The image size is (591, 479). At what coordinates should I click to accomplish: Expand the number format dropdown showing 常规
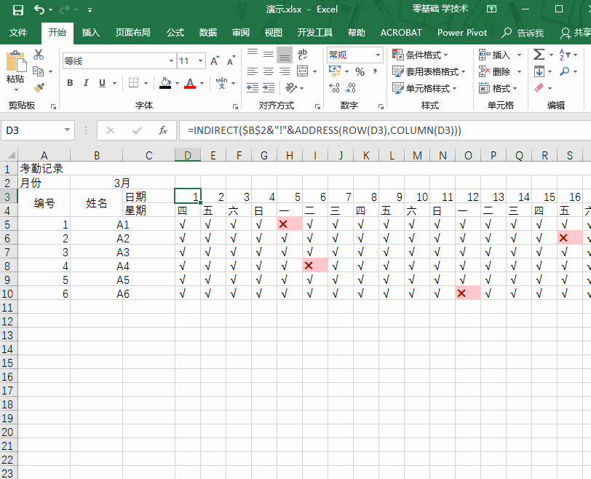[378, 55]
